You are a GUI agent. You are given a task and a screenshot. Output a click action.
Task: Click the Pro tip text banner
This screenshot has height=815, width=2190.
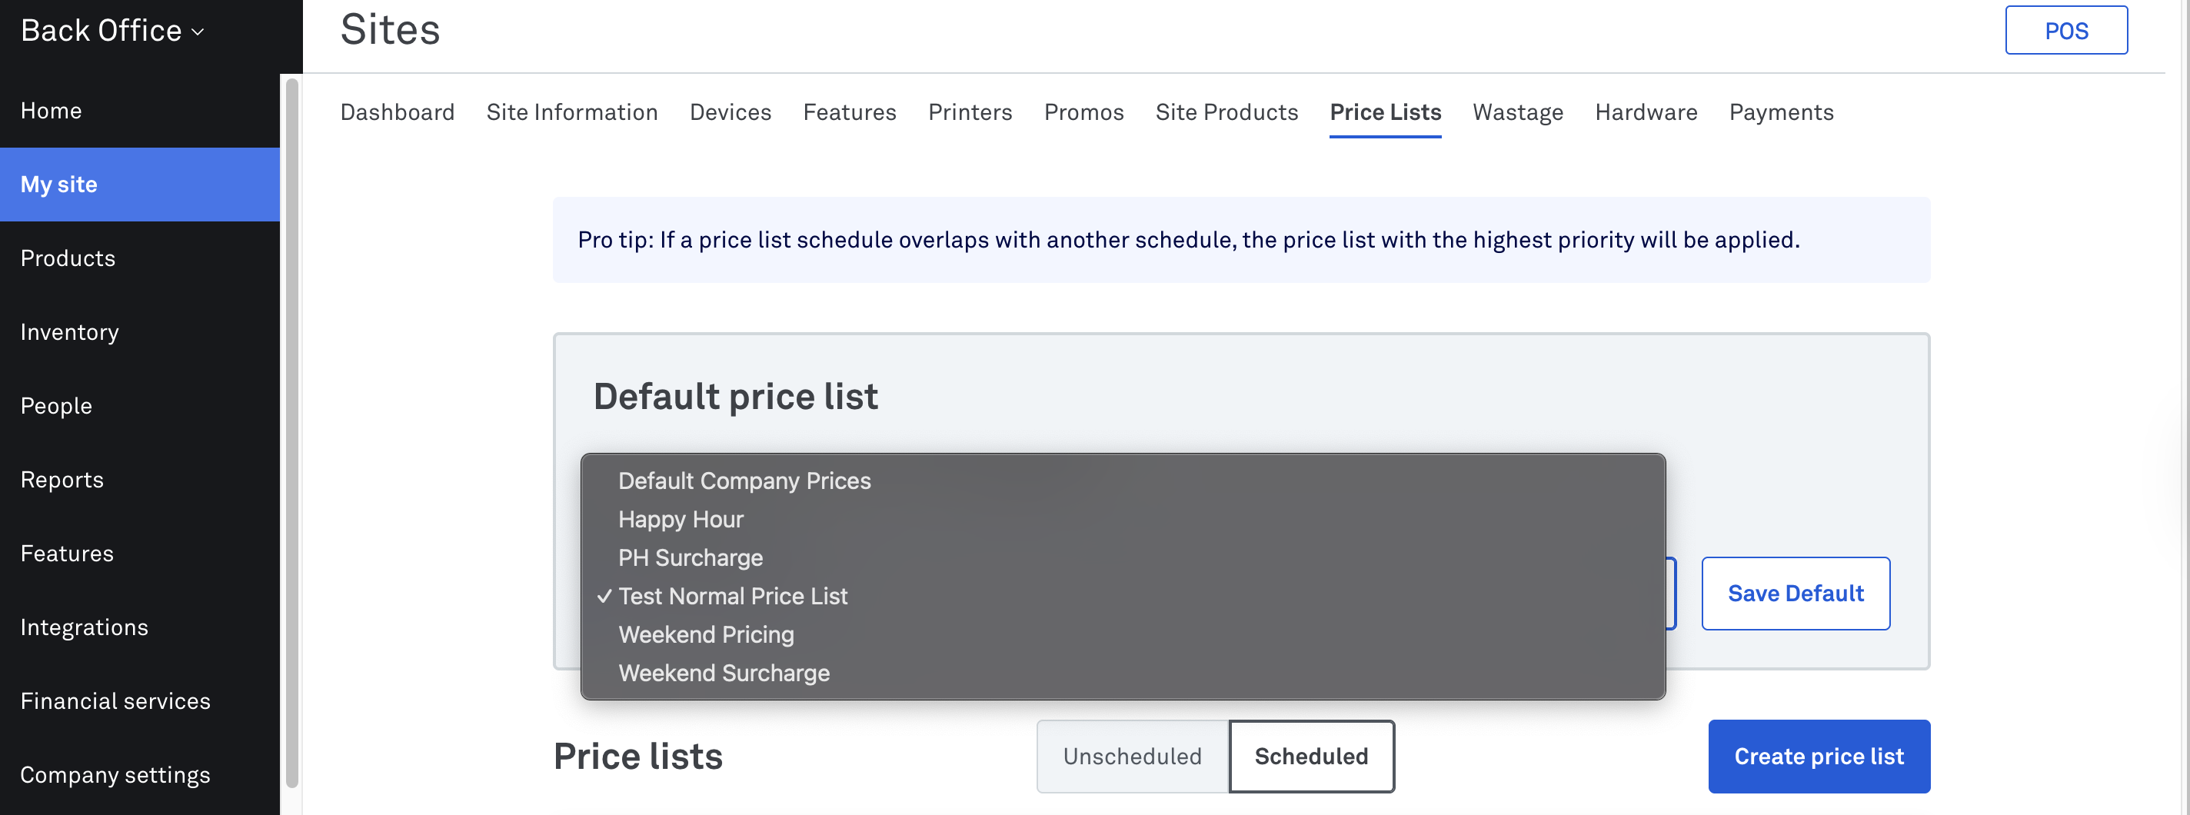(1241, 240)
